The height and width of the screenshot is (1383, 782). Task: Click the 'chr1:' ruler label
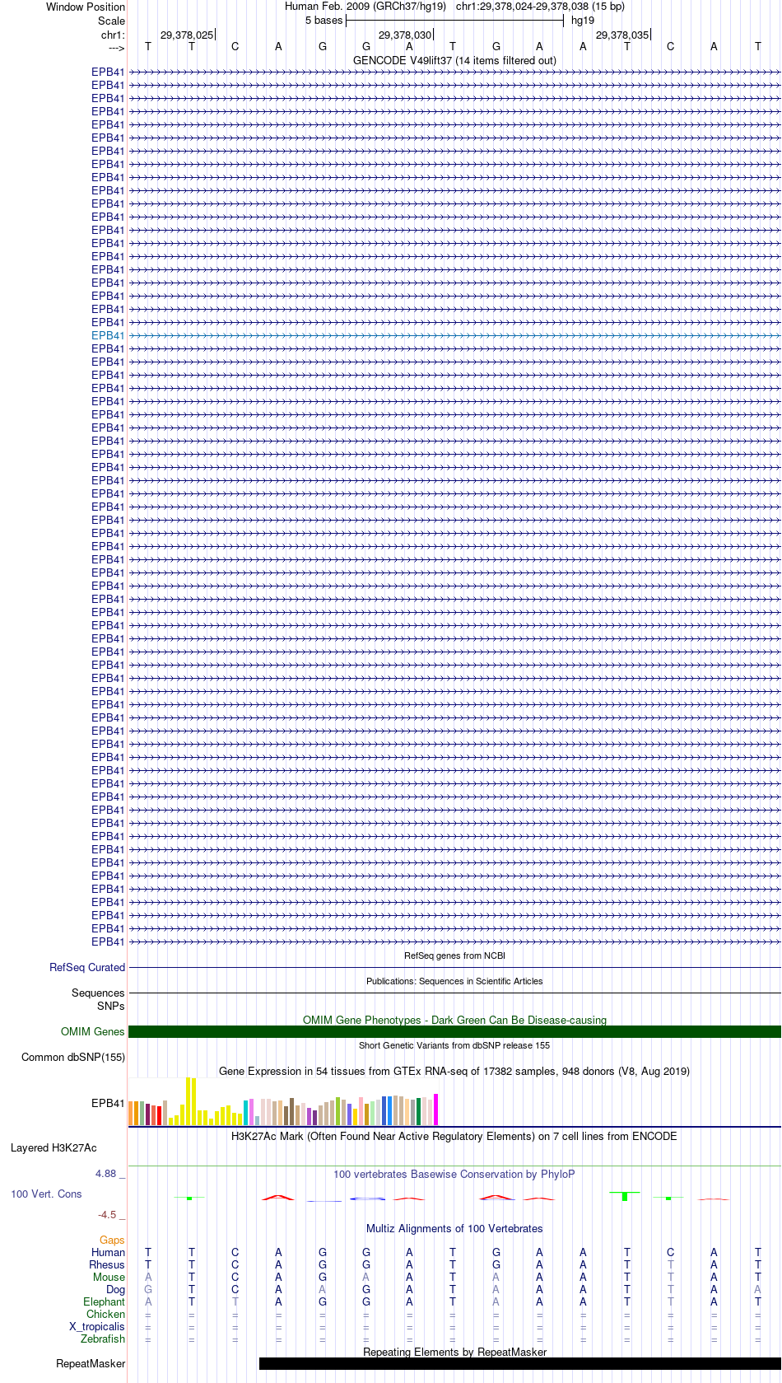point(113,35)
